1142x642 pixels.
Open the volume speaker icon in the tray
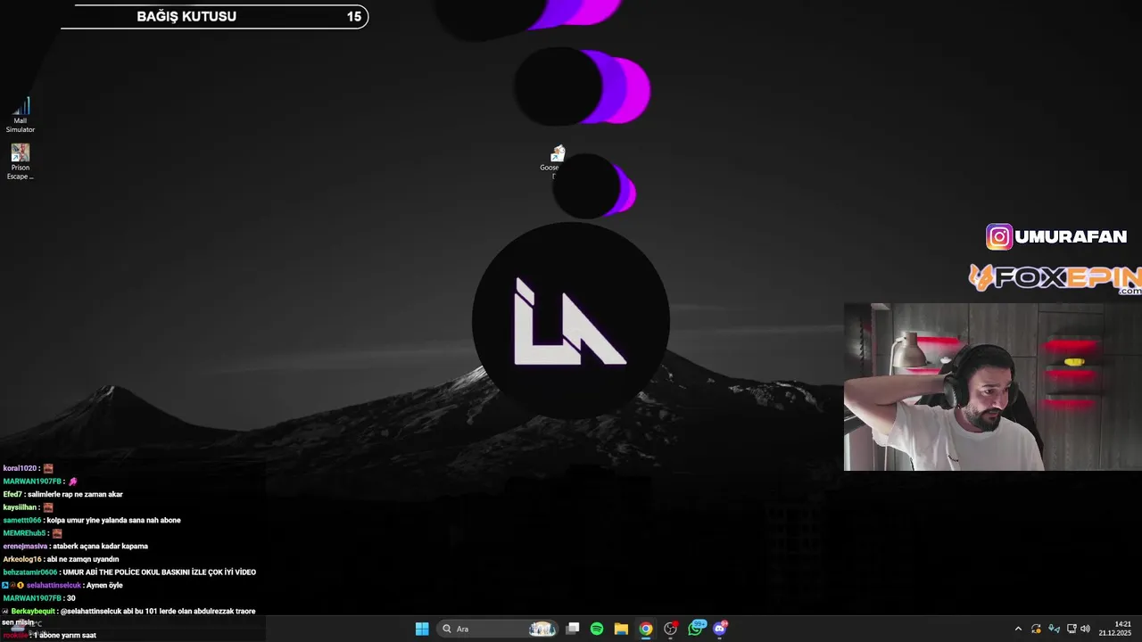[x=1086, y=629]
